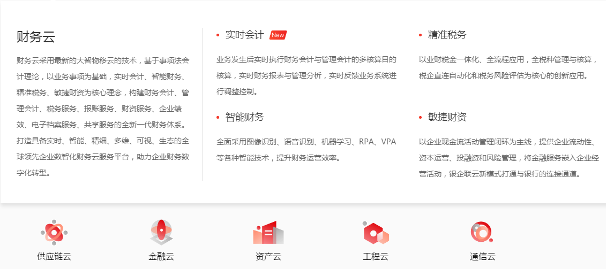Select the 金融云 label text
This screenshot has width=606, height=269.
tap(161, 256)
